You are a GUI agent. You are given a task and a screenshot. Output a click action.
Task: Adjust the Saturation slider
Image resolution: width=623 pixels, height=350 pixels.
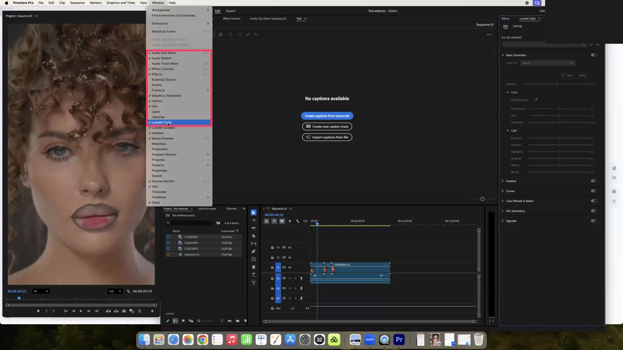[x=559, y=122]
